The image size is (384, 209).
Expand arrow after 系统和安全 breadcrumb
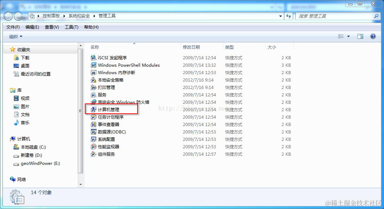[94, 16]
